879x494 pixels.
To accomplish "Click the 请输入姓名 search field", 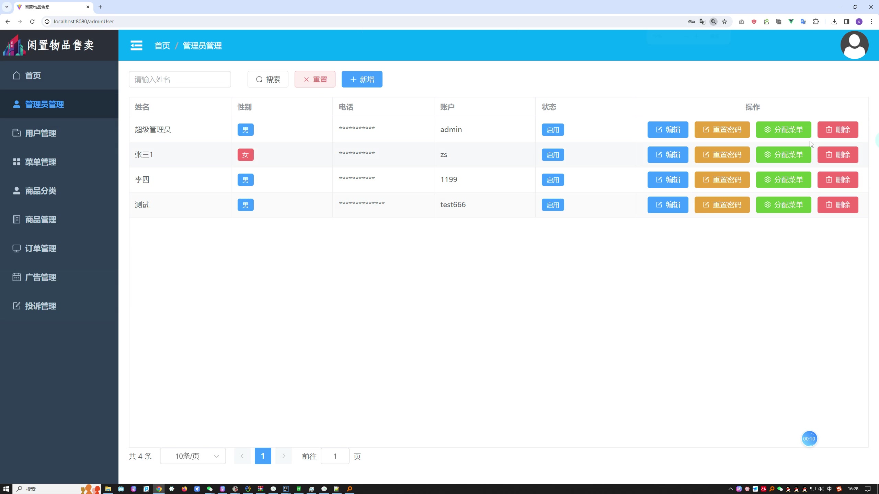I will coord(180,79).
